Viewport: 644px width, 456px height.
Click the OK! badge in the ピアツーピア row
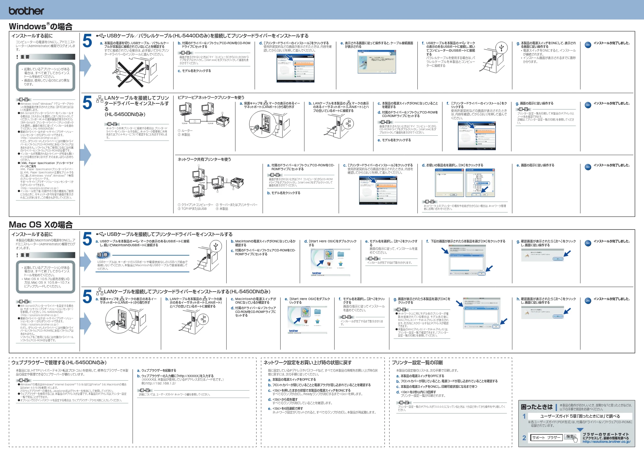[x=588, y=105]
